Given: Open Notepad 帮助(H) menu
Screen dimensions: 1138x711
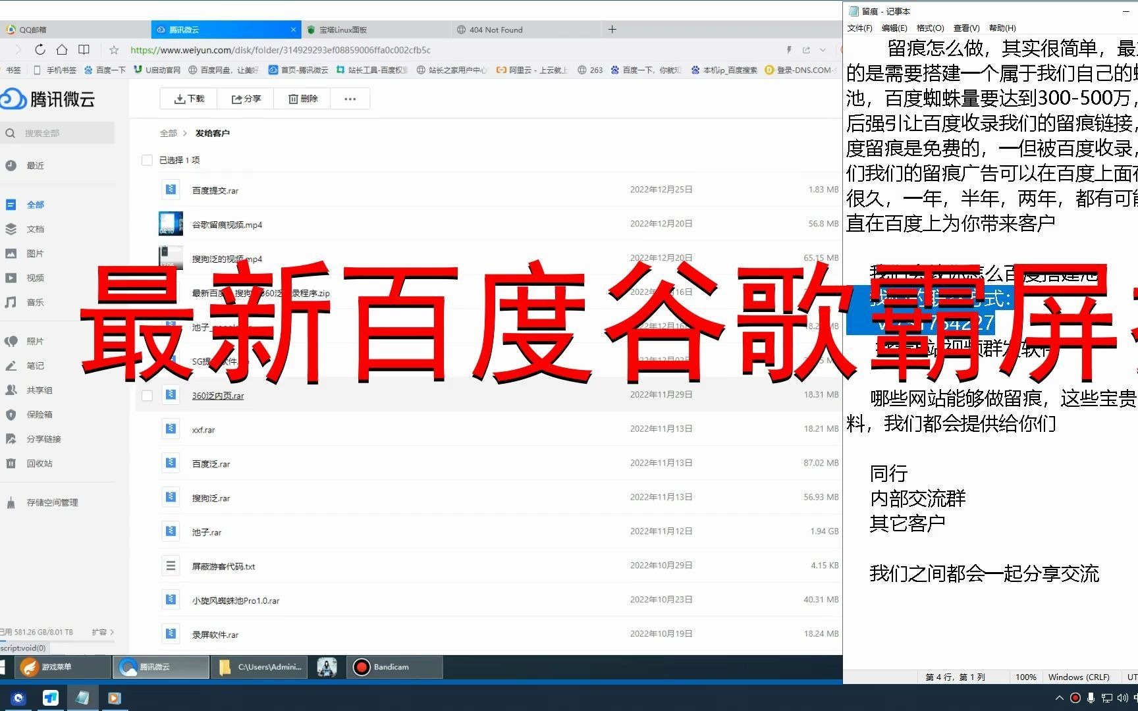Looking at the screenshot, I should click(1002, 28).
